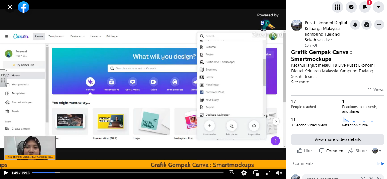This screenshot has width=387, height=179.
Task: Play the video
Action: 6,173
